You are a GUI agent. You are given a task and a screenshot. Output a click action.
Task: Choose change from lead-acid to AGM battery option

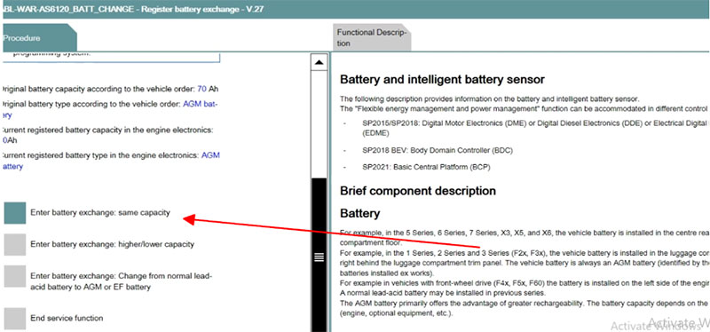(15, 276)
